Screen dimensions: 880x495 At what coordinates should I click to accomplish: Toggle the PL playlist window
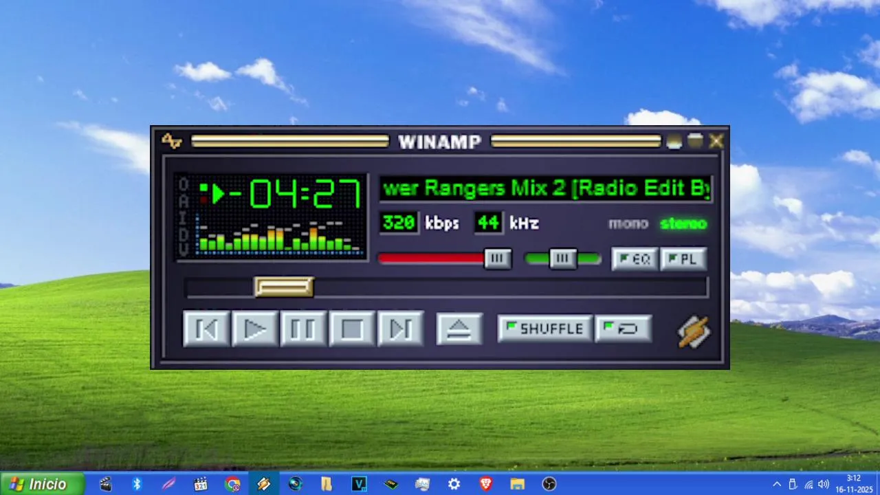pos(683,259)
